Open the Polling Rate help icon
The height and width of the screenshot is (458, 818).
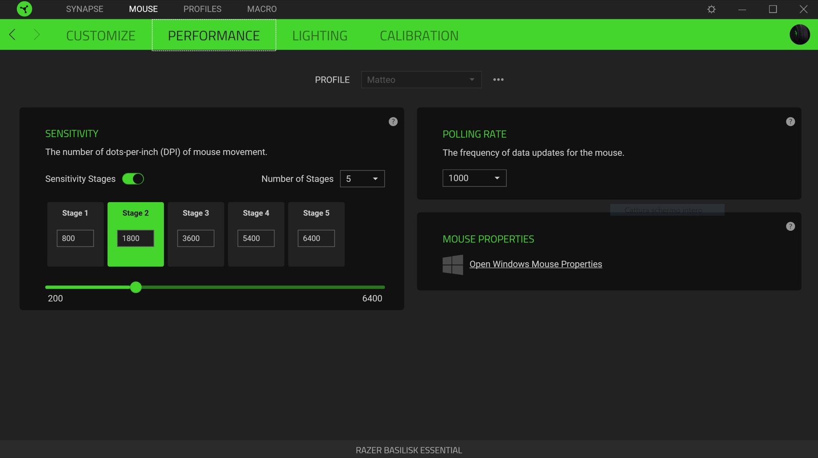[790, 122]
